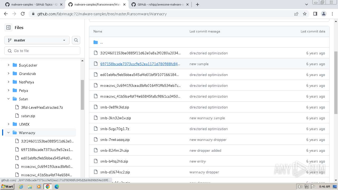Open the master branch dropdown
The width and height of the screenshot is (338, 190).
coord(37,40)
